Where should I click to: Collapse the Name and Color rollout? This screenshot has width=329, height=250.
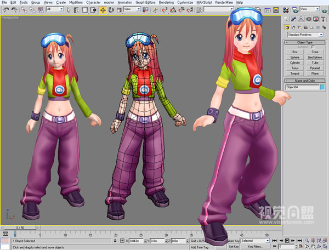pyautogui.click(x=305, y=81)
